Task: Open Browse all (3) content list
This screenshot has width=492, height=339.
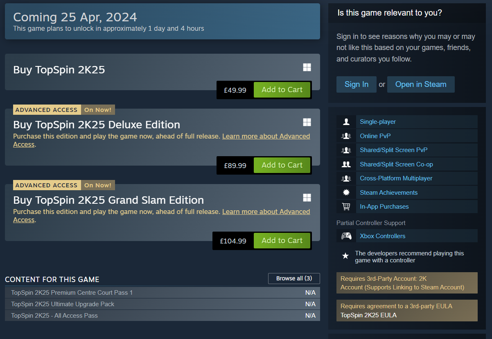Action: 294,279
